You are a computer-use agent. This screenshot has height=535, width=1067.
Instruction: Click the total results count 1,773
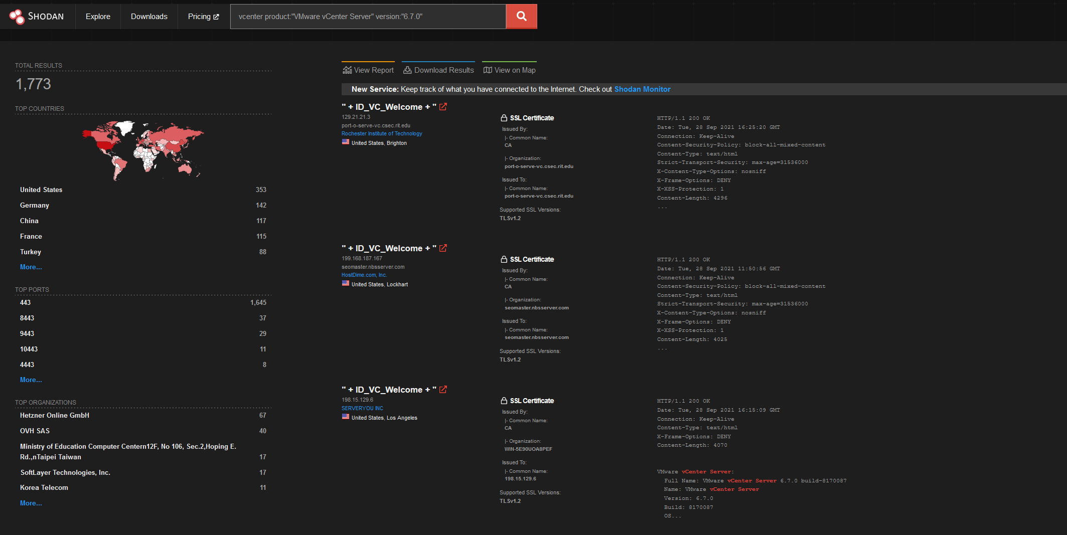33,84
